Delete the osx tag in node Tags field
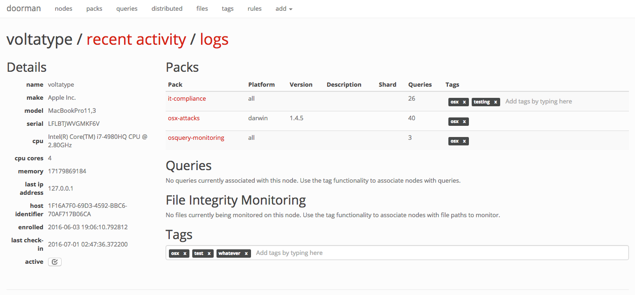Image resolution: width=635 pixels, height=295 pixels. [185, 254]
